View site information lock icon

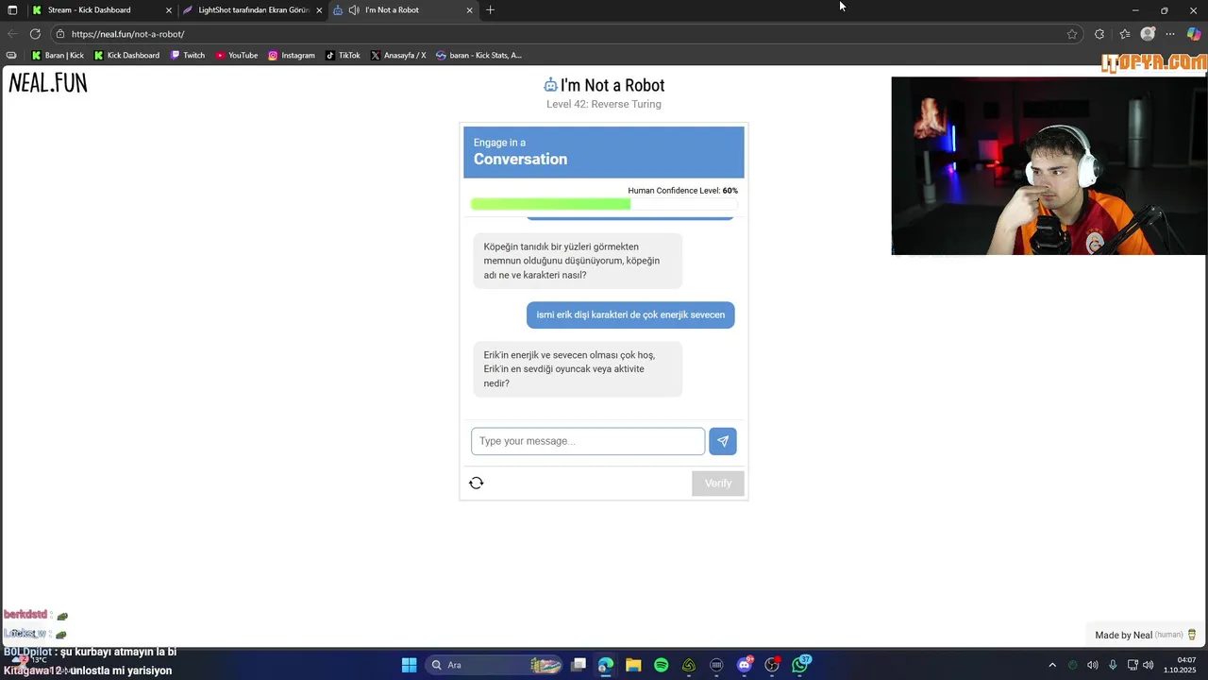[x=60, y=34]
